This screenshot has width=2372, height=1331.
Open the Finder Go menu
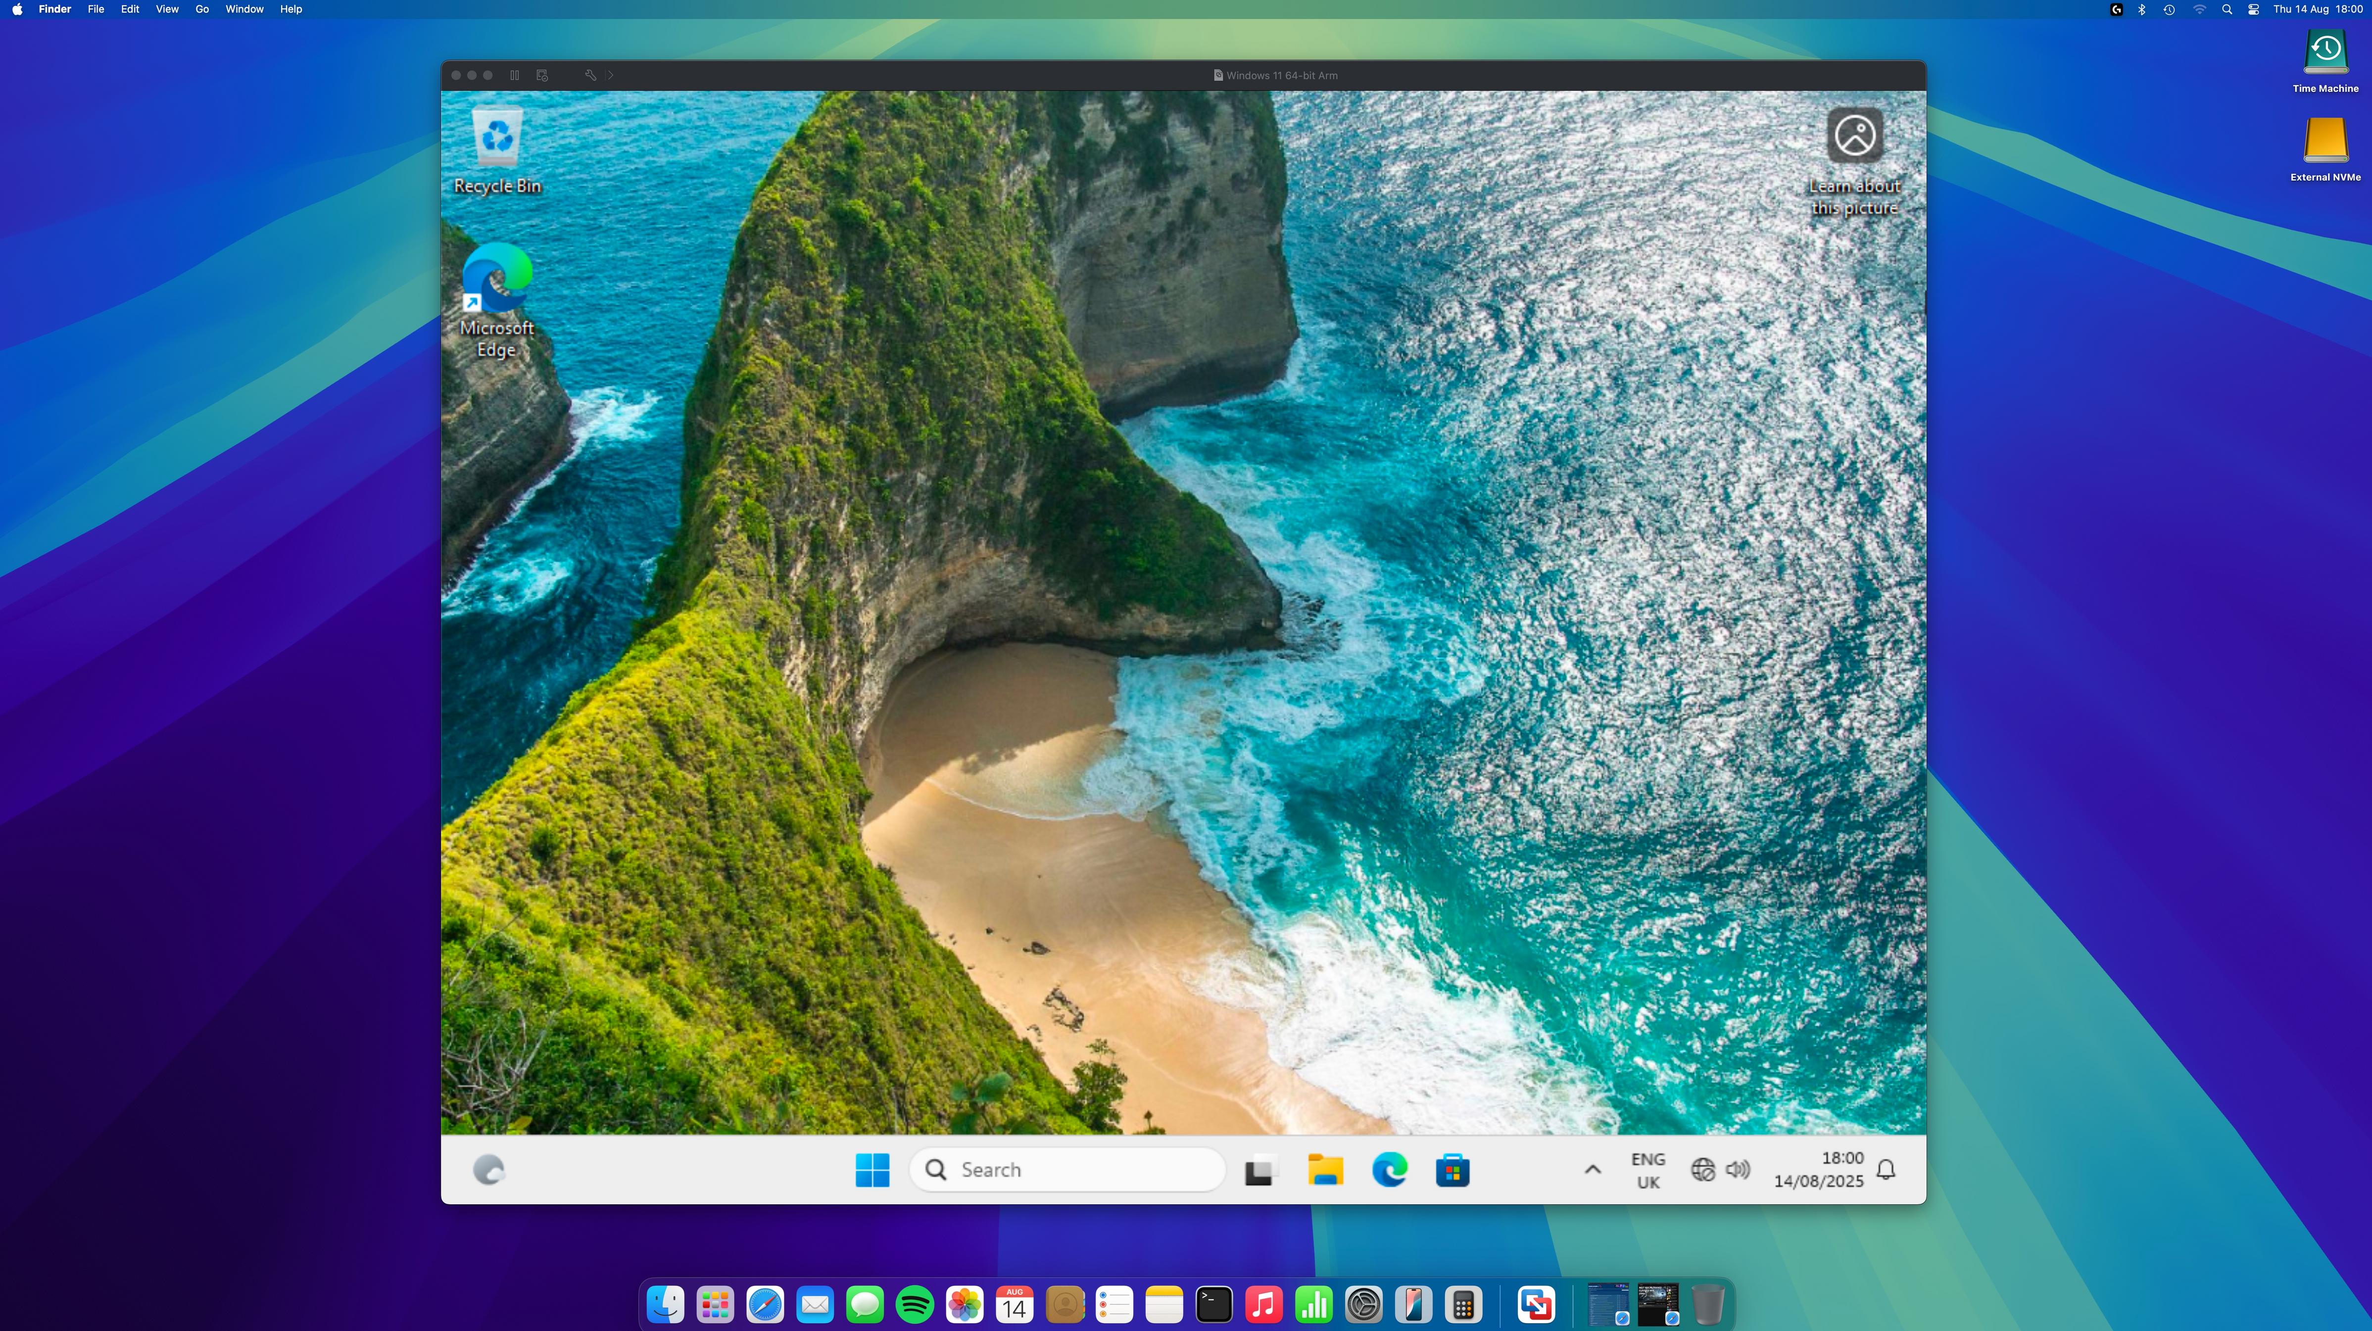pos(201,9)
